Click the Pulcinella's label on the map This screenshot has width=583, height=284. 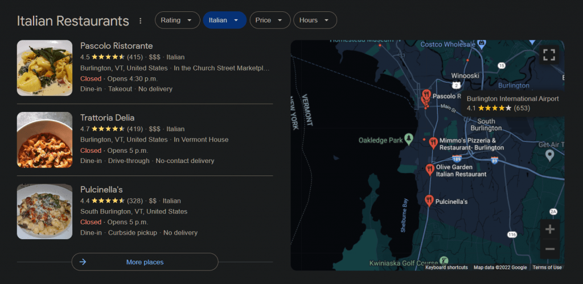[451, 202]
